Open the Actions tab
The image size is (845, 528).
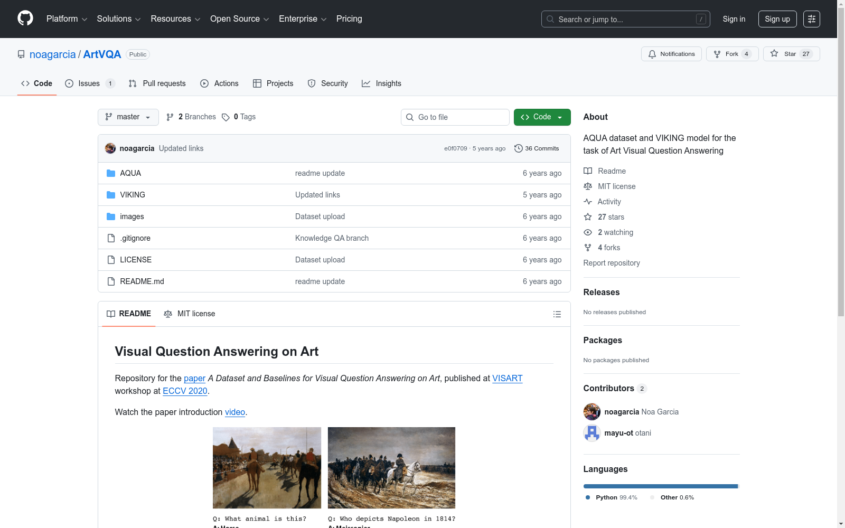point(219,83)
